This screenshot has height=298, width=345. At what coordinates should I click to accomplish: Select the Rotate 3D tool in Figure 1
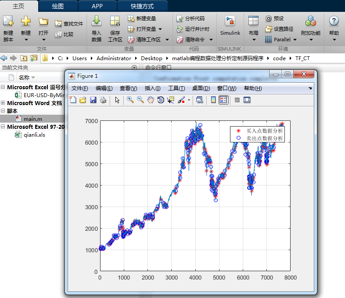161,100
